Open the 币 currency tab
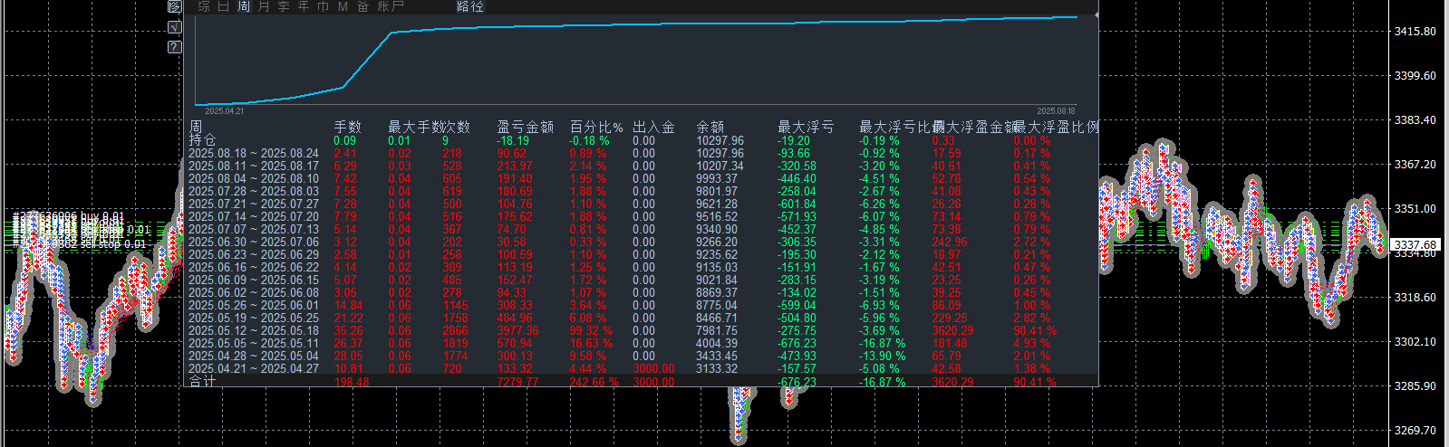 tap(324, 6)
